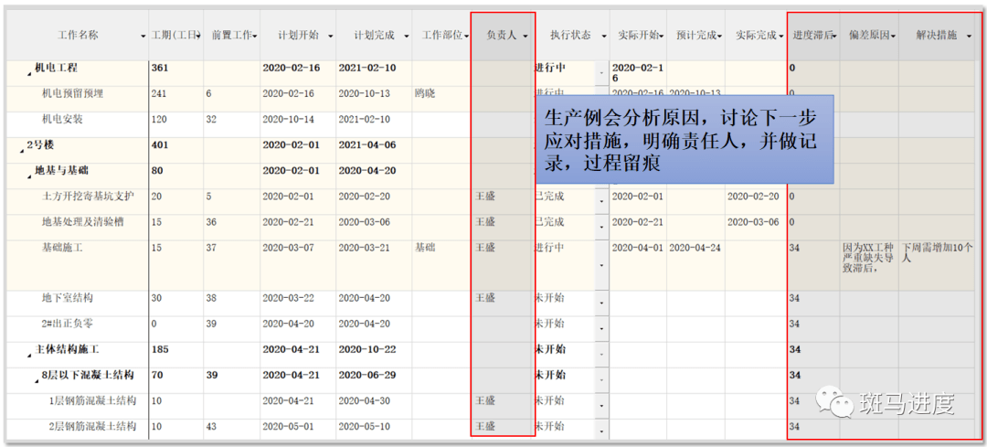
Task: Click actual start 2020-04-01 of 基础施工
Action: click(x=638, y=248)
